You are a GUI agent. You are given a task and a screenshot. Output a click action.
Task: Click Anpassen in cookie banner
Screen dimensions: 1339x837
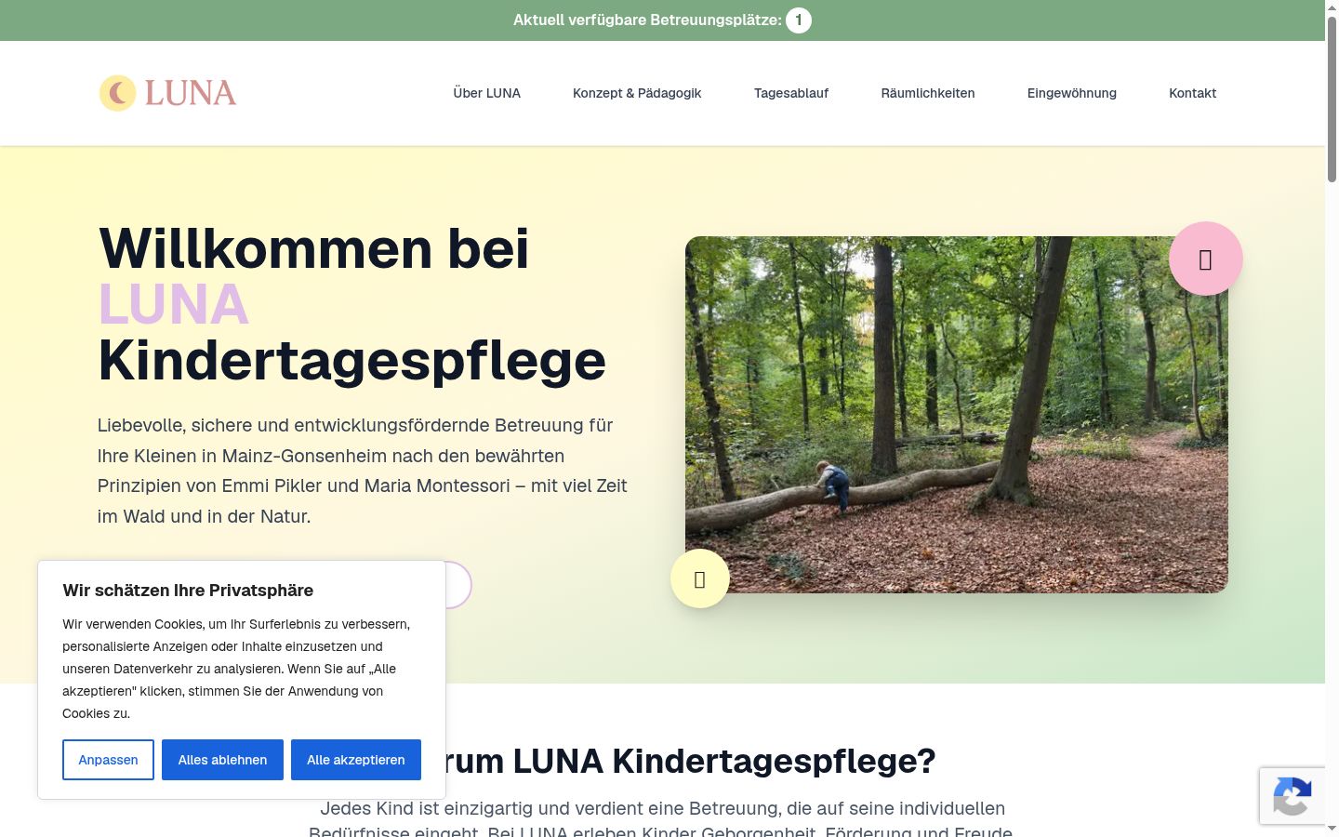pyautogui.click(x=108, y=760)
